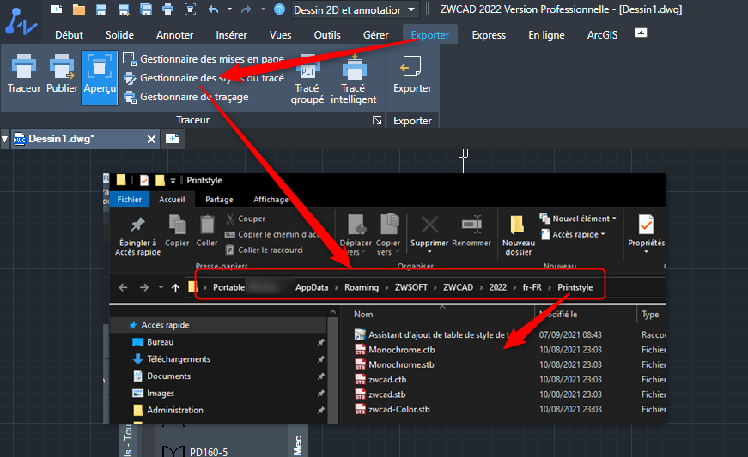Switch to the Vues ribbon tab
Image resolution: width=748 pixels, height=457 pixels.
click(281, 35)
